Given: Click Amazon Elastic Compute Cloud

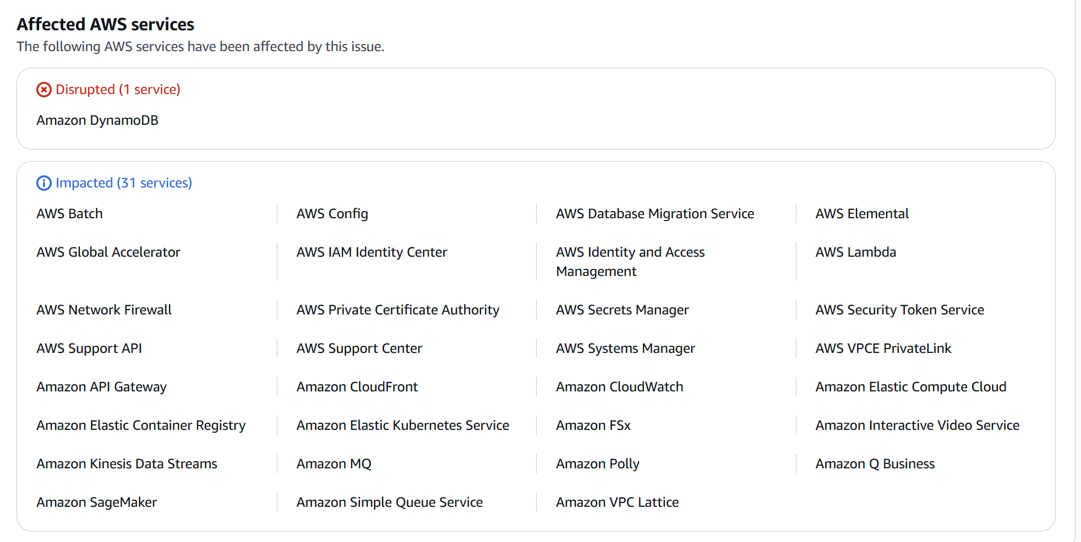Looking at the screenshot, I should (x=910, y=387).
